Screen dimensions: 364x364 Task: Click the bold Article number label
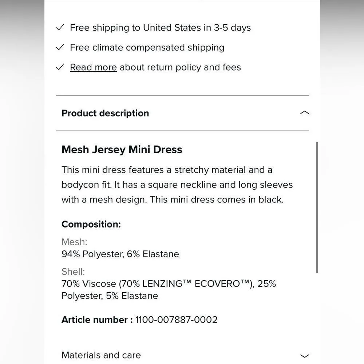click(x=97, y=320)
